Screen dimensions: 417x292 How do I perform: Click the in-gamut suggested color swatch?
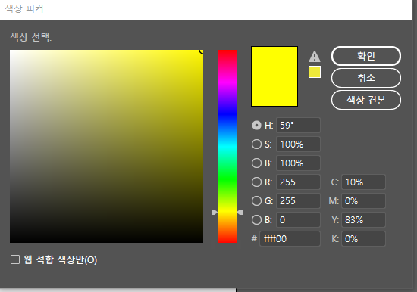pos(315,72)
